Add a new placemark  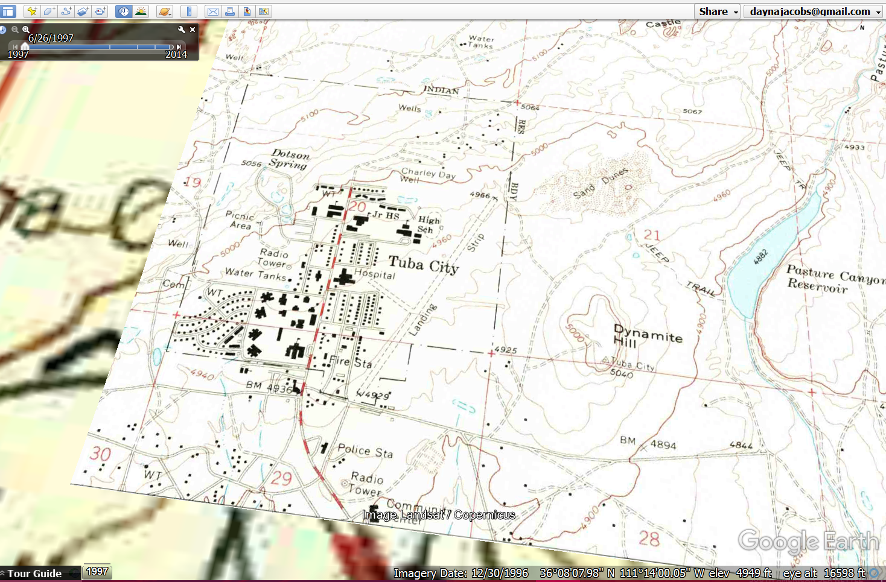click(32, 11)
